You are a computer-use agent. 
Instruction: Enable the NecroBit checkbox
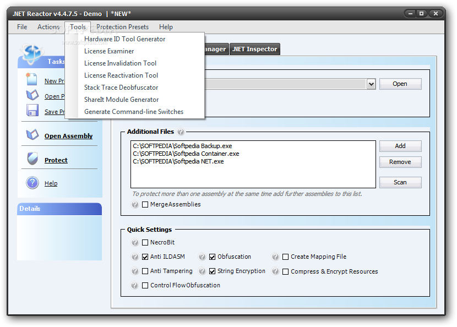pos(145,242)
